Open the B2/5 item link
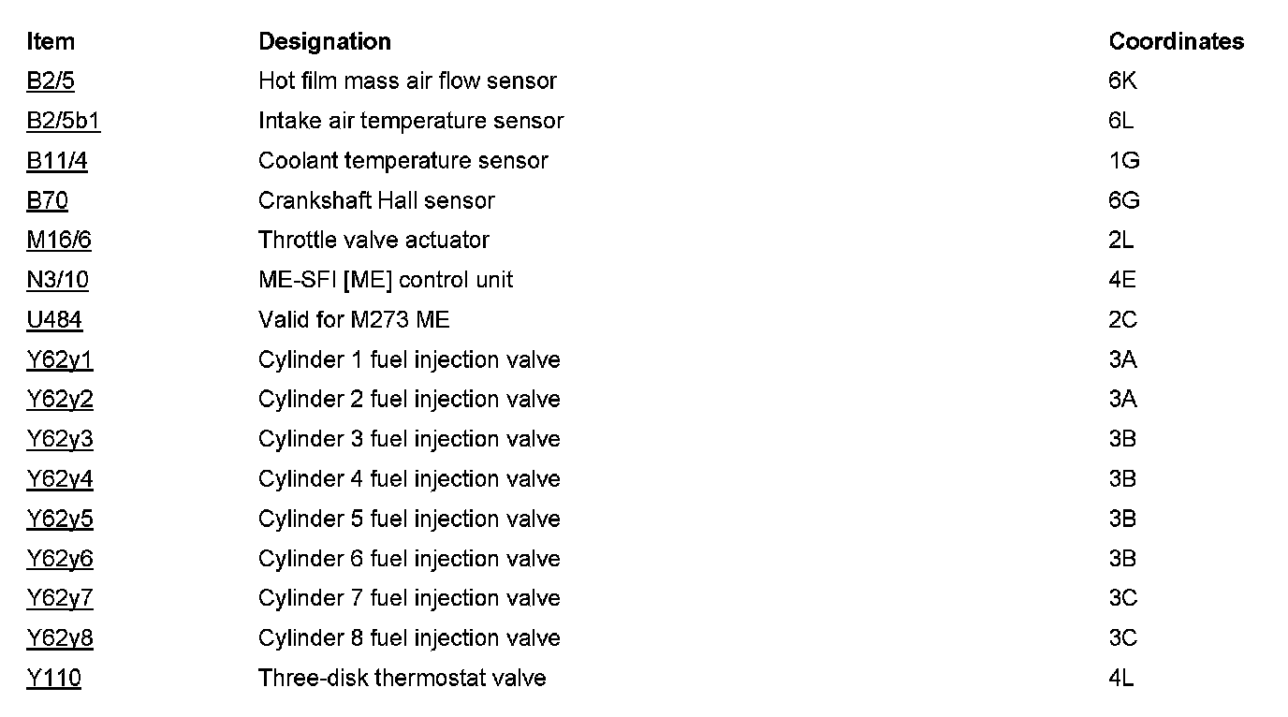The width and height of the screenshot is (1288, 717). coord(51,81)
